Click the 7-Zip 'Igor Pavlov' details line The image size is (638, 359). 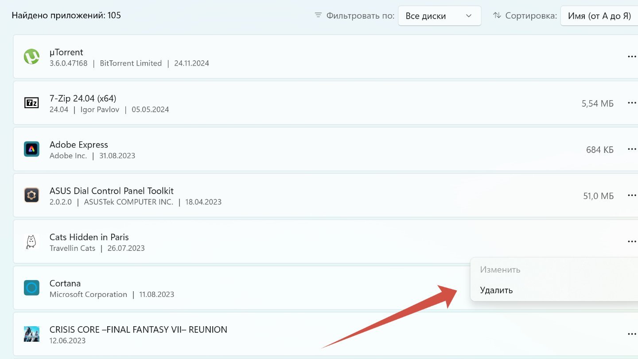(x=109, y=109)
